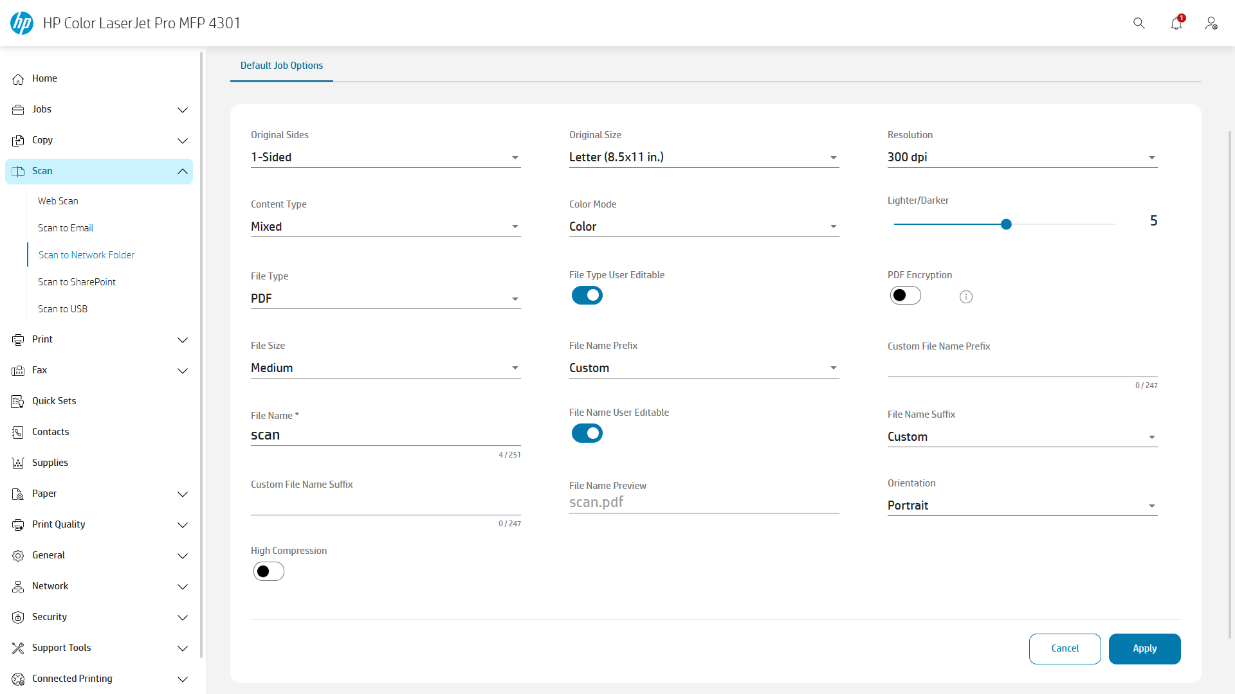
Task: Click the Supplies icon
Action: pos(18,463)
